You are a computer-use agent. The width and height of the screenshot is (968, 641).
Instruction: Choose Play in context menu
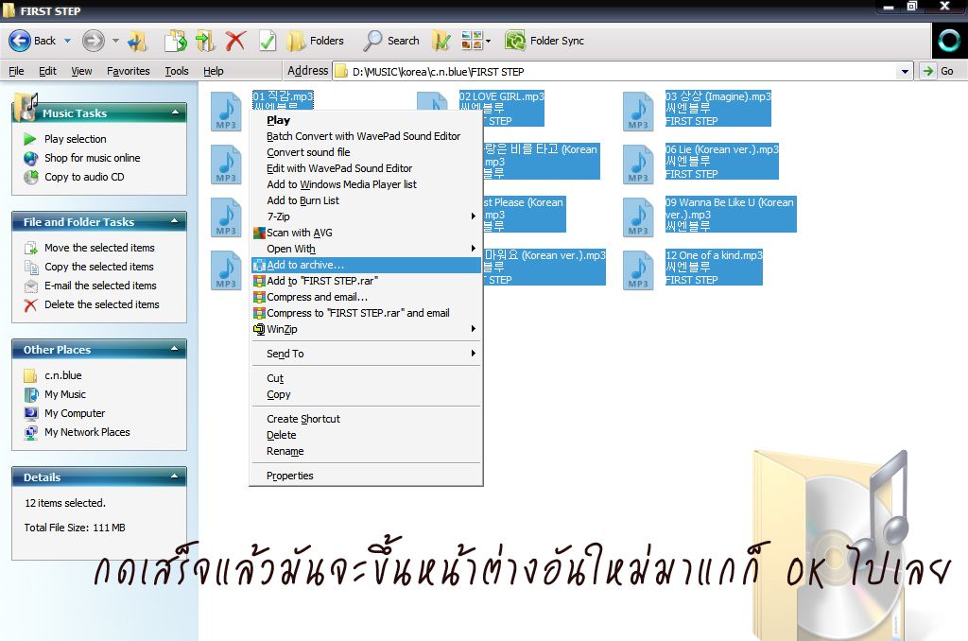[x=366, y=120]
